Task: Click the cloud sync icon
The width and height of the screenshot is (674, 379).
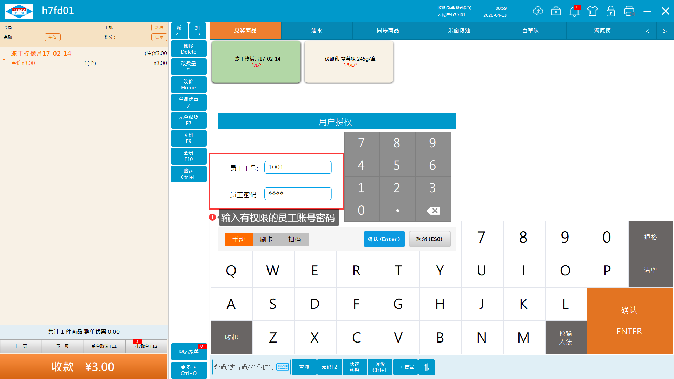Action: pos(537,11)
